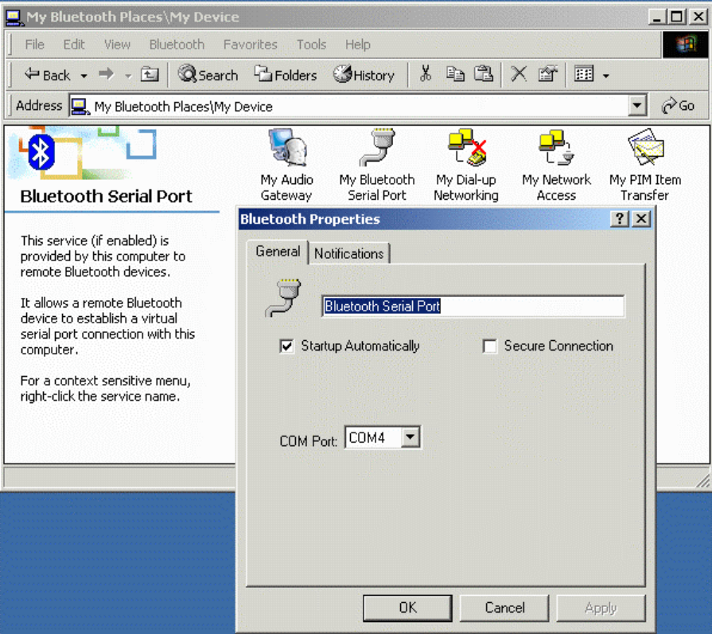The image size is (712, 634).
Task: Click the service name text field
Action: point(473,307)
